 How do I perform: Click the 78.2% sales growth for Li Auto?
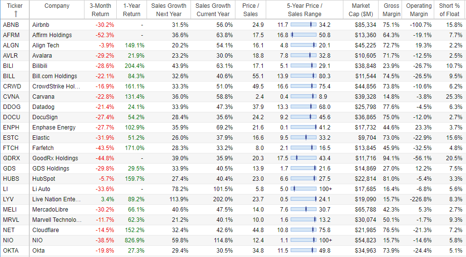coord(180,189)
